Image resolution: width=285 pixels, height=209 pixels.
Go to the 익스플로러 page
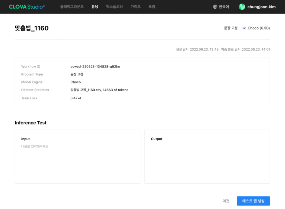point(114,7)
